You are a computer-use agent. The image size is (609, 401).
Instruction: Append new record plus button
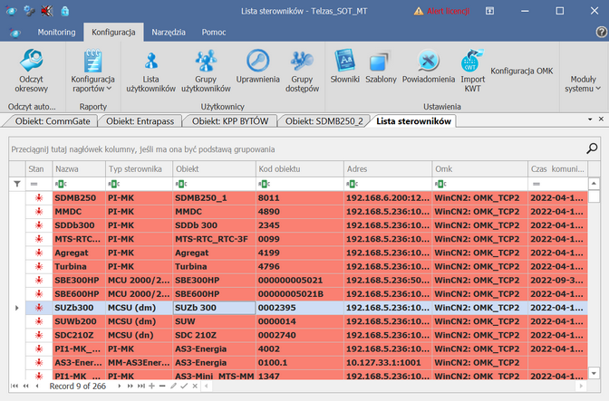pyautogui.click(x=152, y=386)
